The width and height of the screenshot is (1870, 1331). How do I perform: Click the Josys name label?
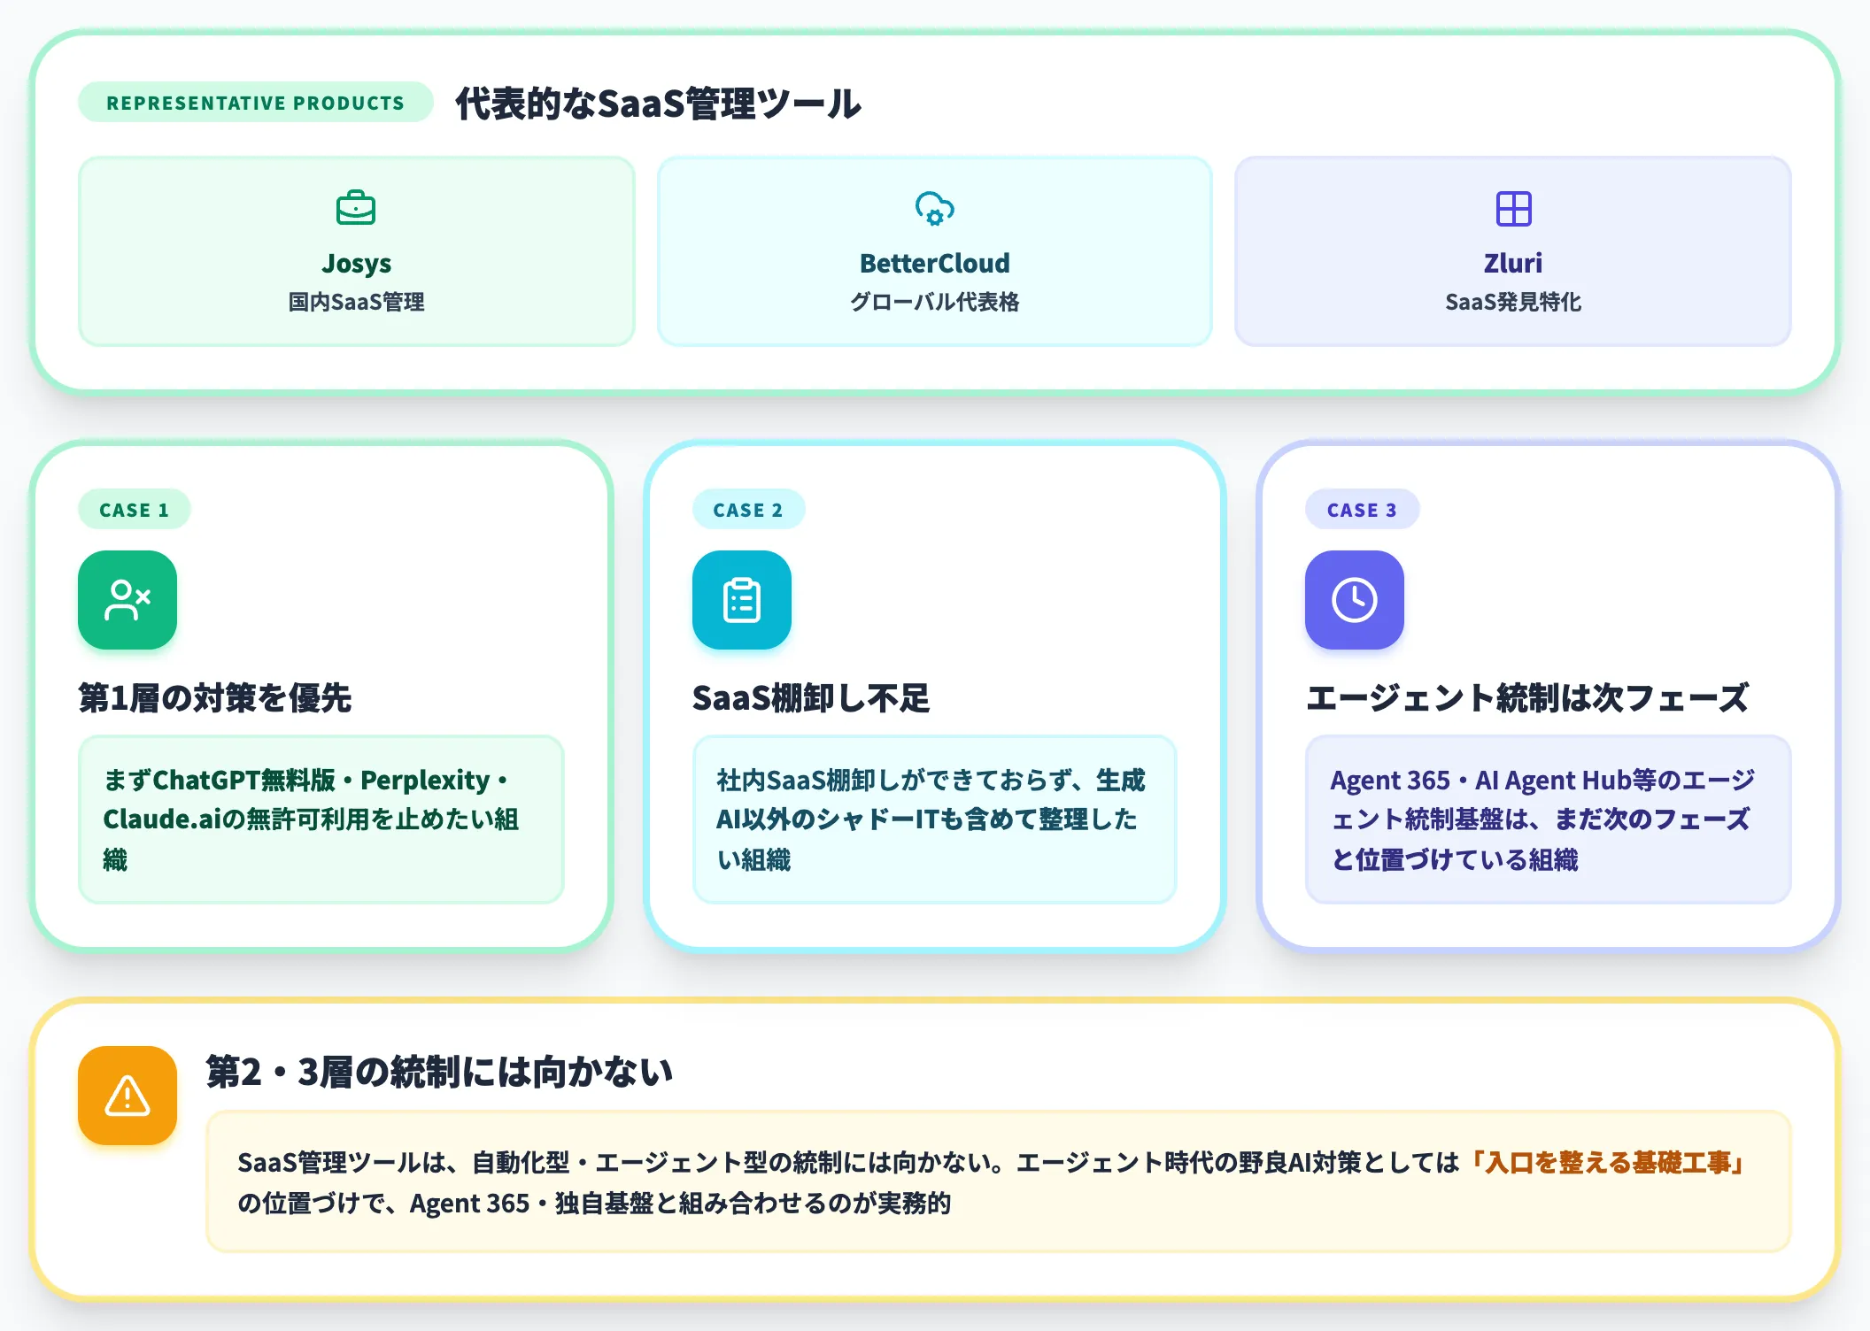356,264
